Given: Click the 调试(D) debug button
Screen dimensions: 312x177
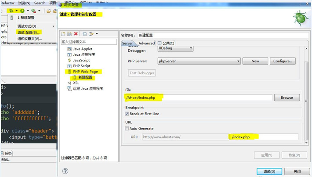Looking at the screenshot, I should coord(269,171).
